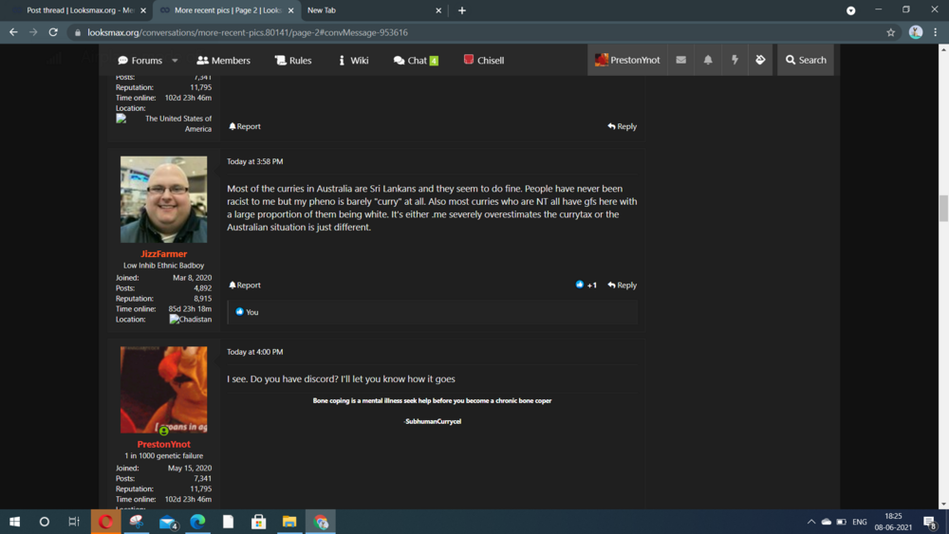Image resolution: width=949 pixels, height=534 pixels.
Task: Open JizzFarmer username profile link
Action: 163,254
